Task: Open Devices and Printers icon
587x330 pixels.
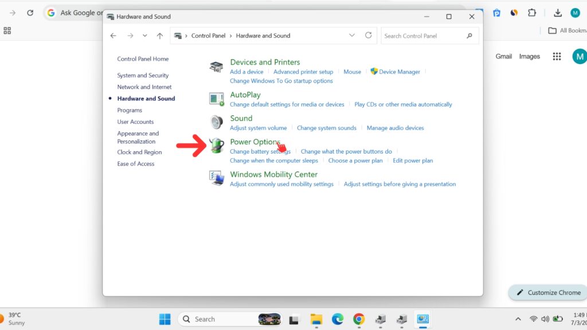Action: 216,67
